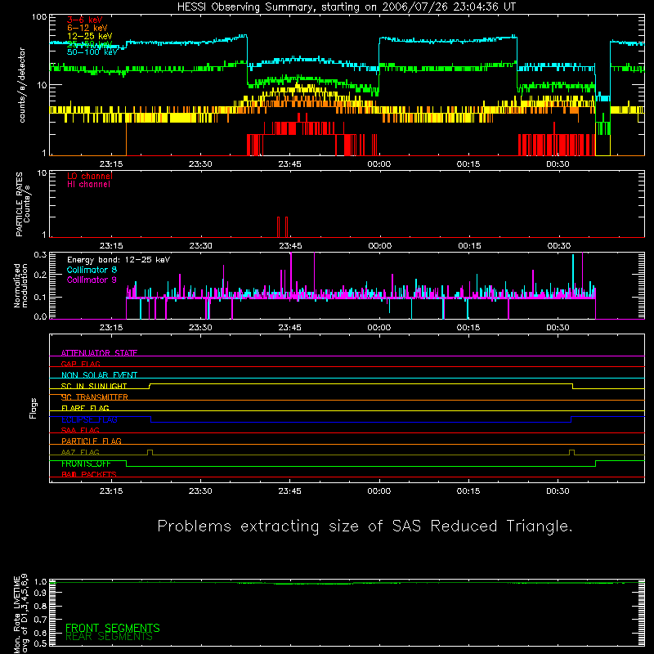Click the Mon. Rate LIVETIME axis title
654x654 pixels.
pos(20,614)
